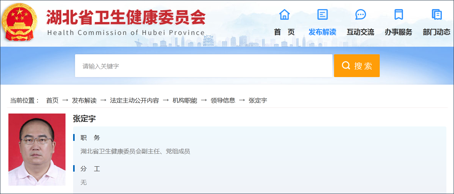This screenshot has height=194, width=454.
Task: Click Health Commission of Hubei Province subtitle
Action: [126, 33]
